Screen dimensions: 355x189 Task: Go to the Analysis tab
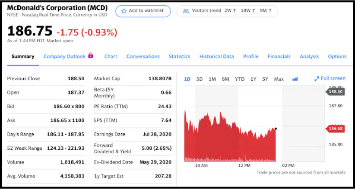tap(309, 57)
